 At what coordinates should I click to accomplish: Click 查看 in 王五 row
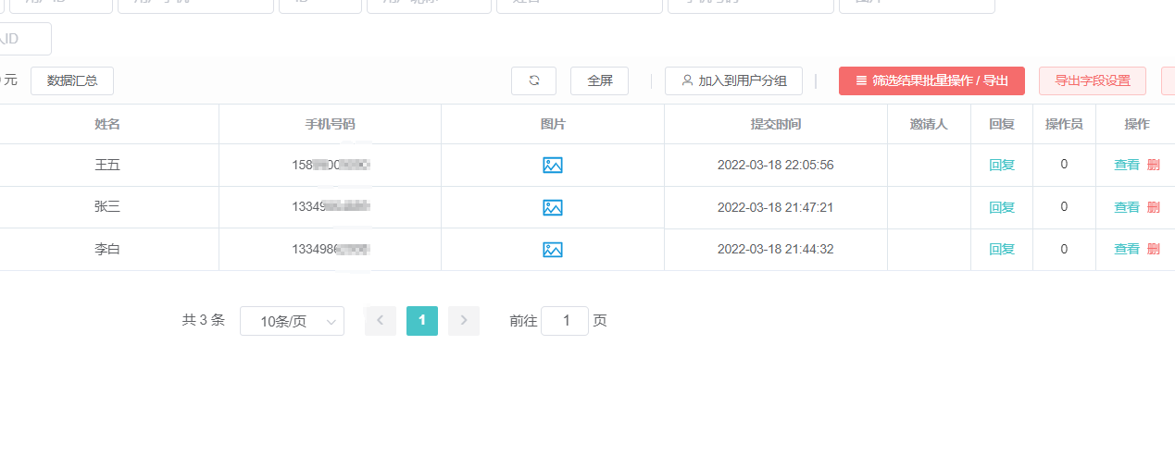coord(1126,166)
